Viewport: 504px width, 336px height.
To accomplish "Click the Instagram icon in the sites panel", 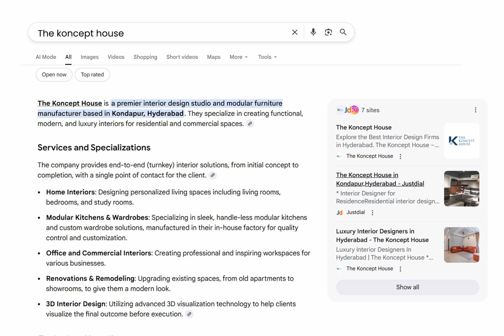I will 354,110.
